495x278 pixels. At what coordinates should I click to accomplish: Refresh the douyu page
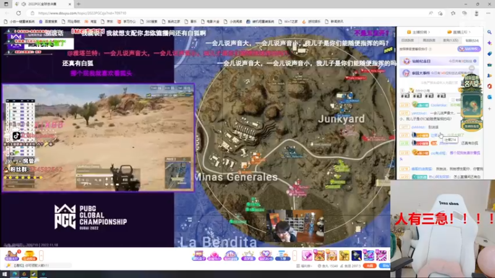[19, 13]
